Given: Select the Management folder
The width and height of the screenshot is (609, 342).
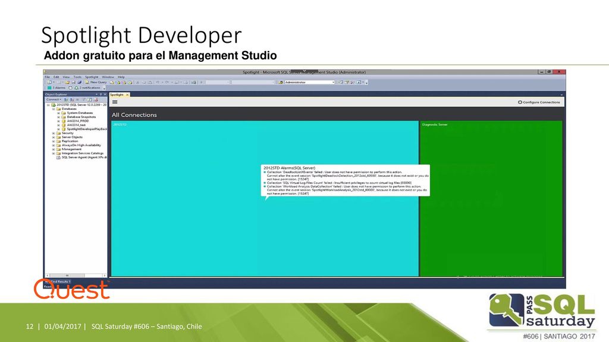Looking at the screenshot, I should pos(69,149).
